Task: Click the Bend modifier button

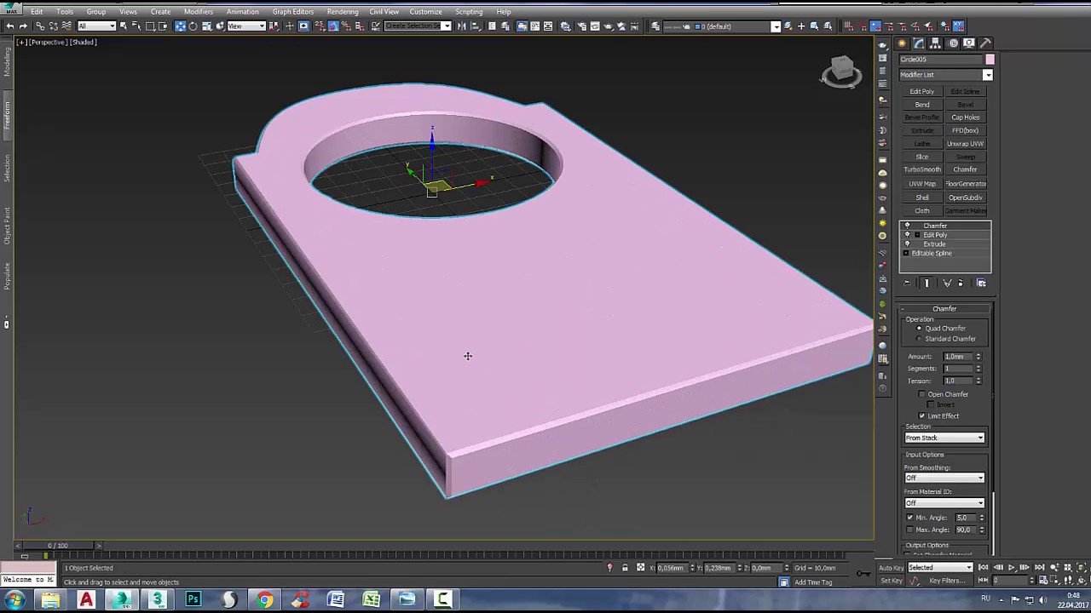Action: click(x=922, y=105)
